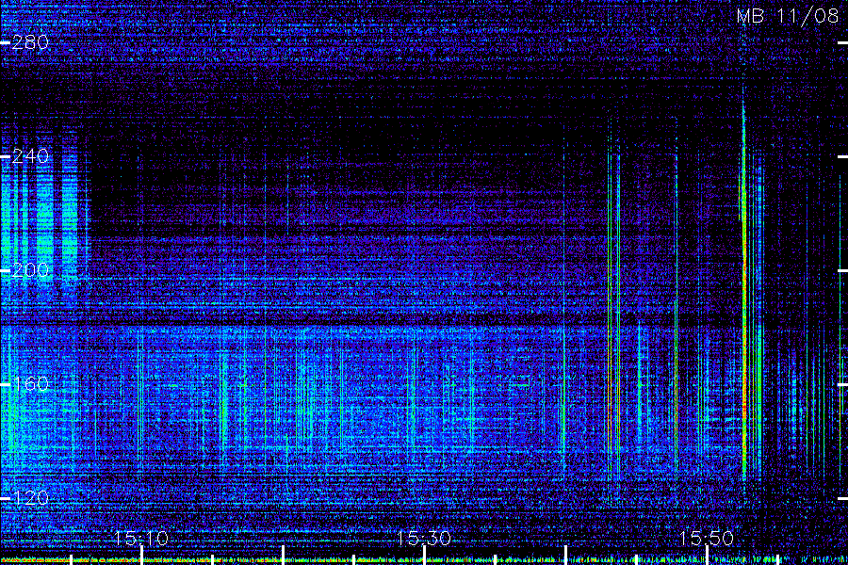Click the 200 frequency axis label
Viewport: 848px width, 565px height.
coord(30,270)
